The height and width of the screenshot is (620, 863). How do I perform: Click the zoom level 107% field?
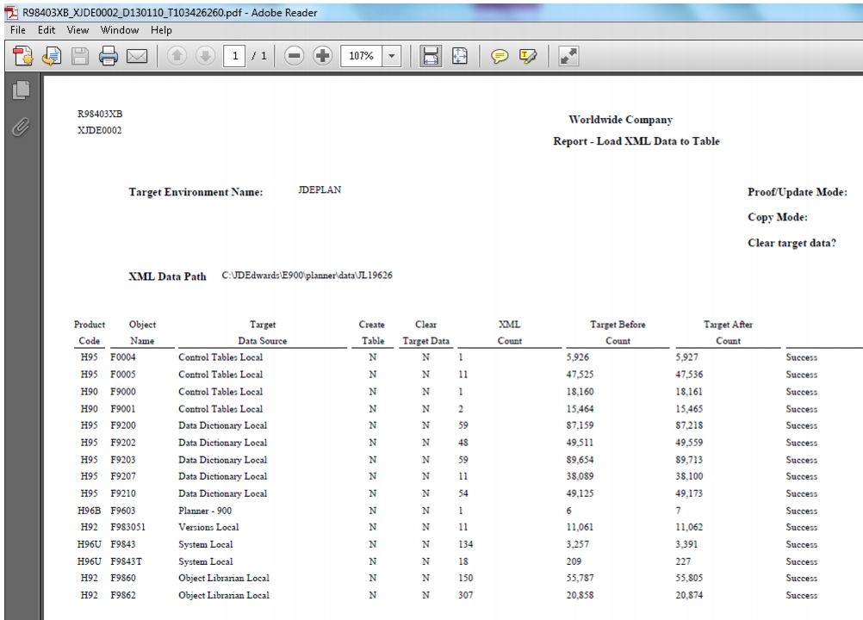tap(361, 56)
